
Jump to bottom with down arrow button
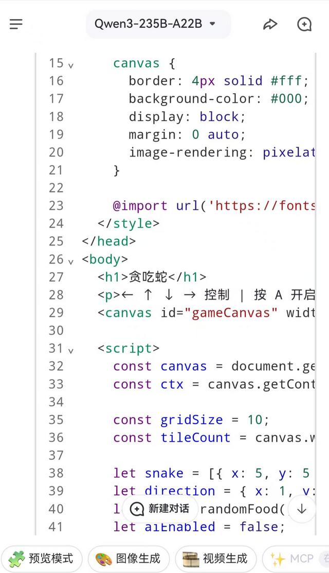pyautogui.click(x=302, y=509)
